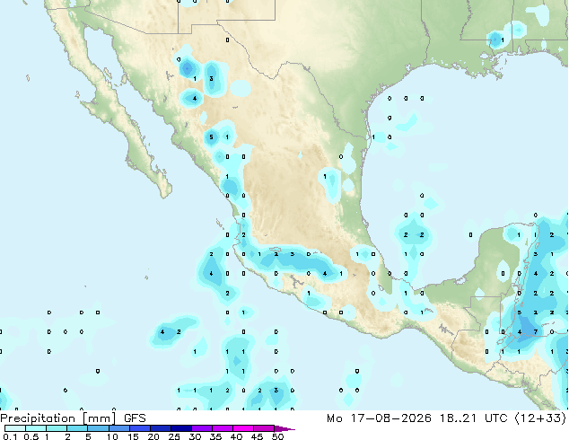Screen dimensions: 569x440
Task: Click the '25' legend label
Action: click(x=174, y=436)
